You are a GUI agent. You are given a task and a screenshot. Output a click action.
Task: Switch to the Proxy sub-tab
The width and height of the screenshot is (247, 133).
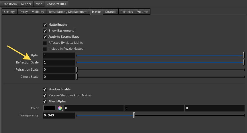point(24,12)
